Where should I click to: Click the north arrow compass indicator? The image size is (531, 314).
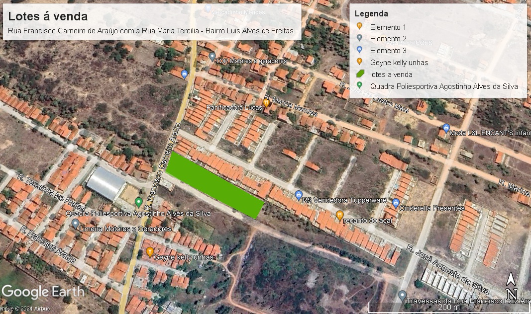[x=512, y=286]
